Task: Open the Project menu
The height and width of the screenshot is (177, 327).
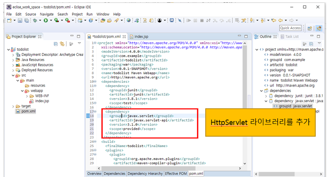Action: click(x=77, y=14)
